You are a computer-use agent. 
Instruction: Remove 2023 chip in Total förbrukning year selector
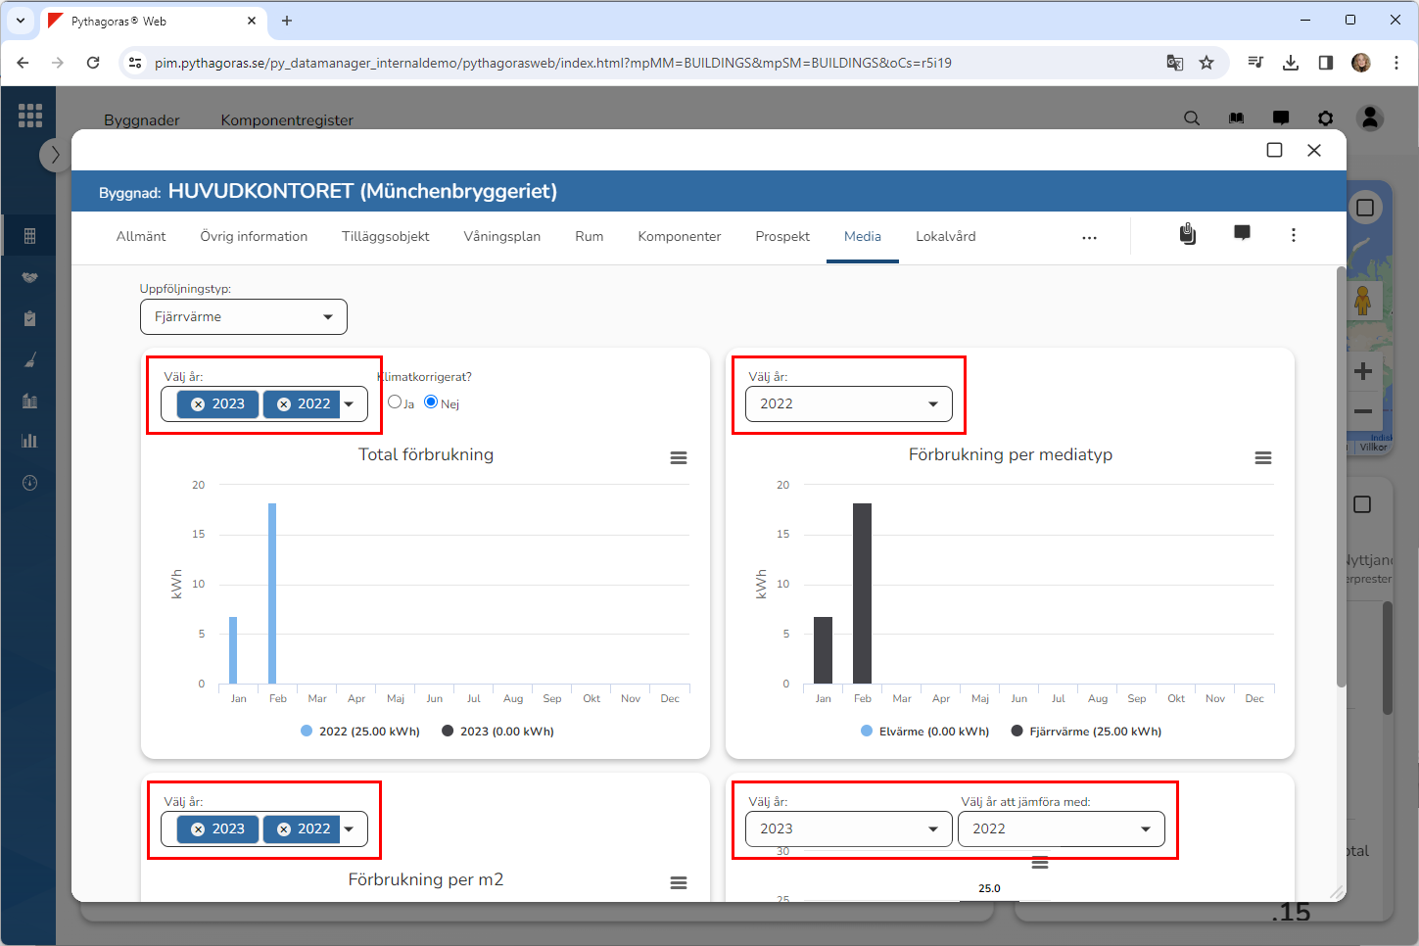(198, 404)
